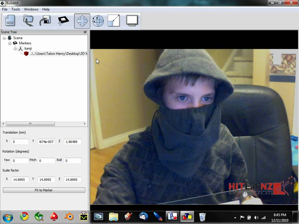Click the Action Center flag tray icon
This screenshot has width=299, height=224.
242,217
